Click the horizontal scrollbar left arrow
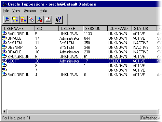 click(x=4, y=112)
